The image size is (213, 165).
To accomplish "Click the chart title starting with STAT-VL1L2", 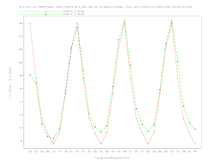I will [106, 7].
